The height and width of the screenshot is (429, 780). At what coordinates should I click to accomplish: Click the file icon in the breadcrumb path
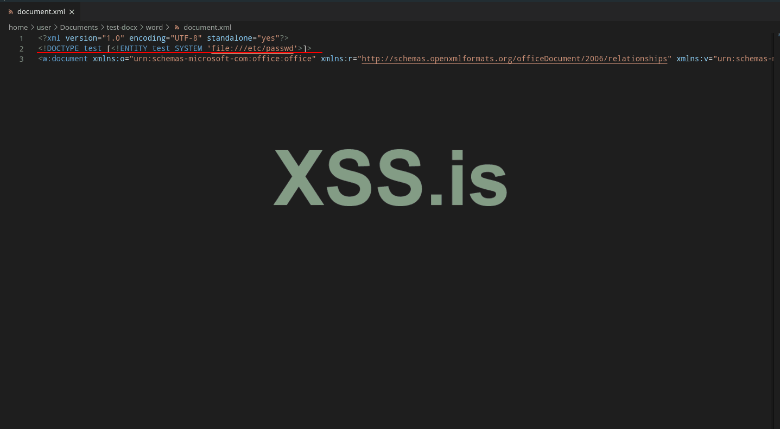(x=176, y=27)
